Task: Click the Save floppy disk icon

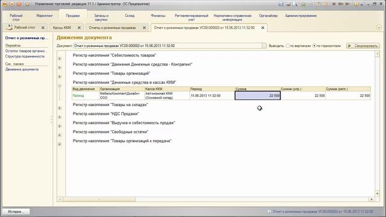Action: [x=281, y=4]
